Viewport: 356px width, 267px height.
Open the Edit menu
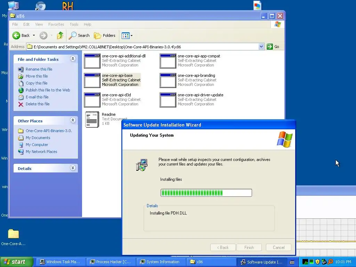pyautogui.click(x=26, y=24)
